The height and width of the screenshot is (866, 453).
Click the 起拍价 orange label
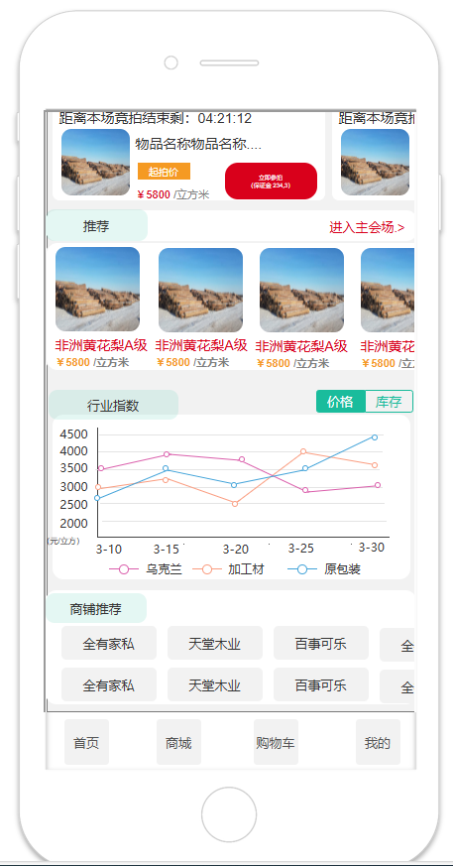pos(164,172)
